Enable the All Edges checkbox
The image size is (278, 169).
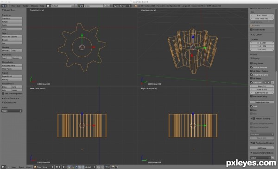(252, 78)
